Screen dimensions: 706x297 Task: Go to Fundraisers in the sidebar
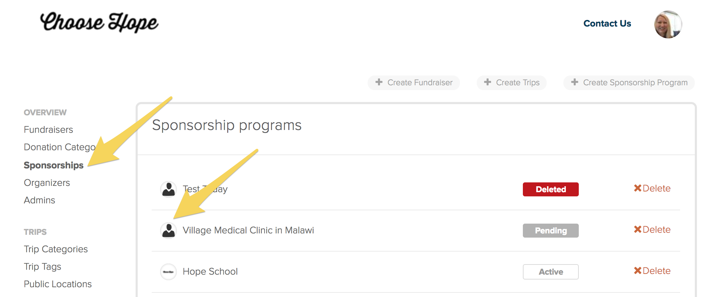(48, 130)
